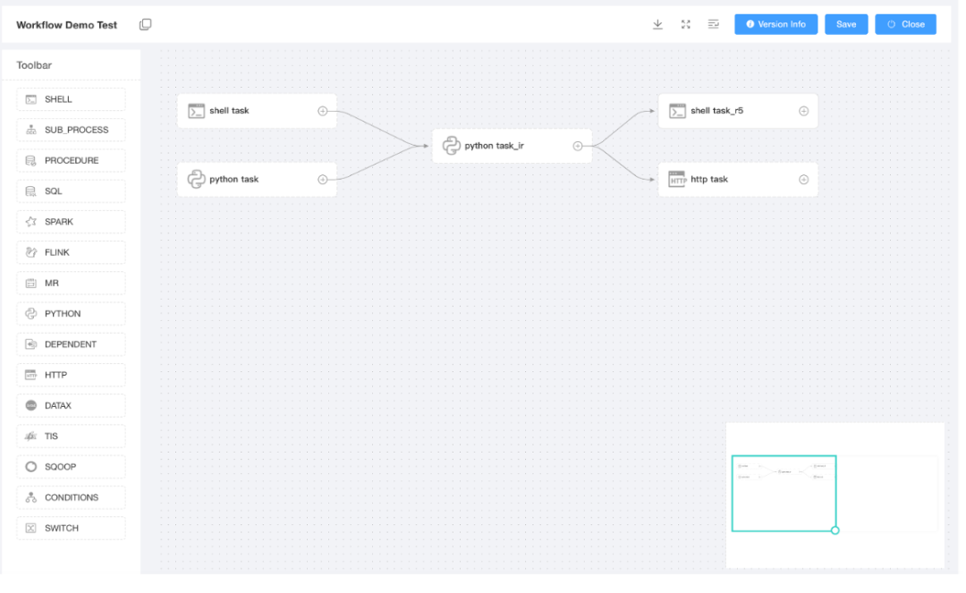Click the CONDITIONS task type icon
The width and height of the screenshot is (966, 593).
(x=31, y=497)
